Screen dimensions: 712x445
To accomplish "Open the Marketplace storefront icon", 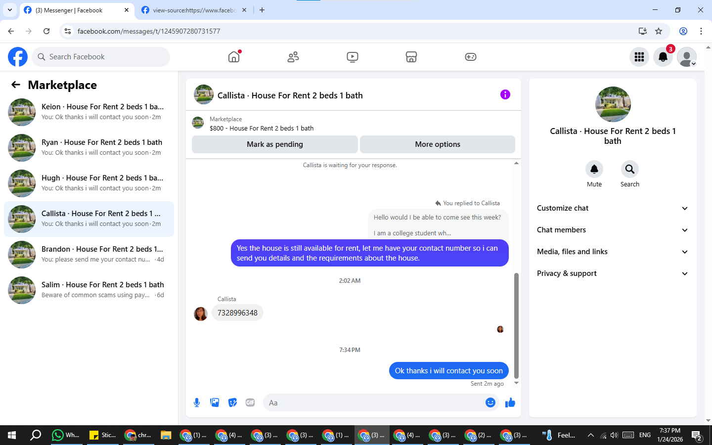I will (411, 57).
